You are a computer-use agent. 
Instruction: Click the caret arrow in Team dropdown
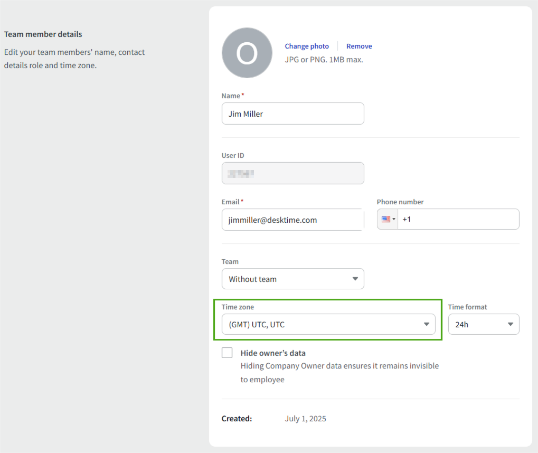(355, 279)
